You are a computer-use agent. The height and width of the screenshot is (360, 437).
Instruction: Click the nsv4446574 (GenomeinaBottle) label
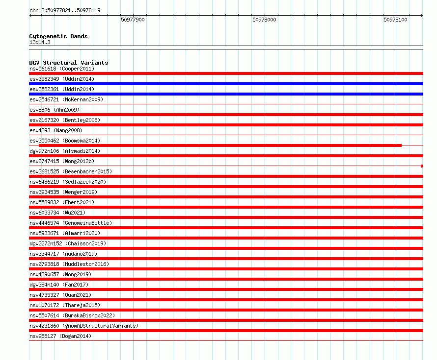(x=71, y=223)
